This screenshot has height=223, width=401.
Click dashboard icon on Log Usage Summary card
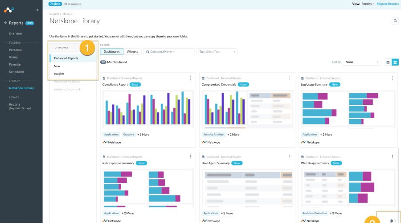point(303,78)
